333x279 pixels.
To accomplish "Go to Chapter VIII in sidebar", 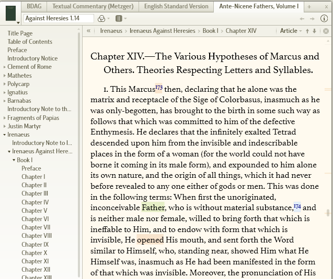I will tap(37, 236).
